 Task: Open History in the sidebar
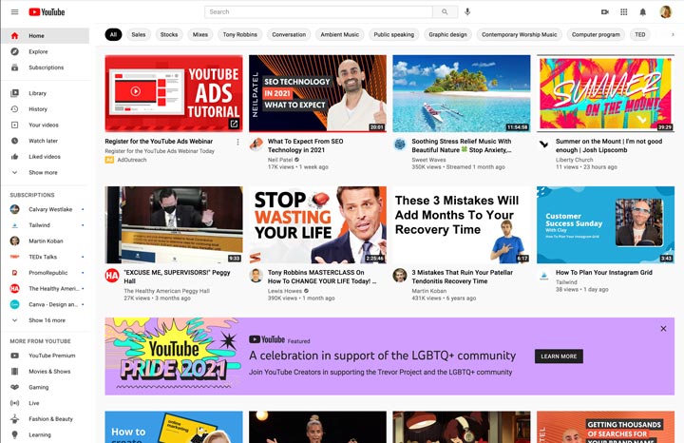[46, 109]
